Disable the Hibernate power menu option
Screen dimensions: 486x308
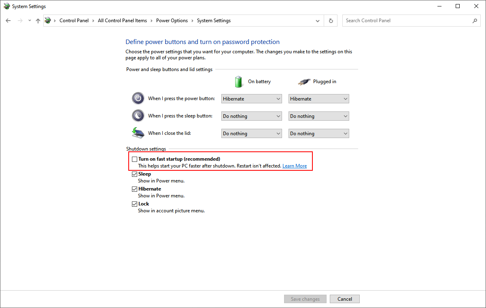pyautogui.click(x=134, y=189)
